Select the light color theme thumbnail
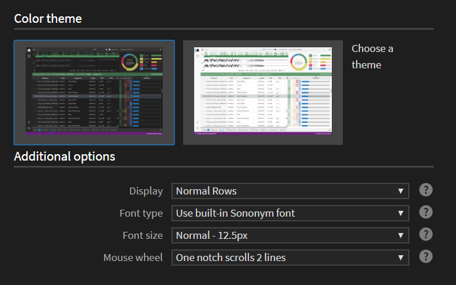The width and height of the screenshot is (456, 285). coord(263,92)
